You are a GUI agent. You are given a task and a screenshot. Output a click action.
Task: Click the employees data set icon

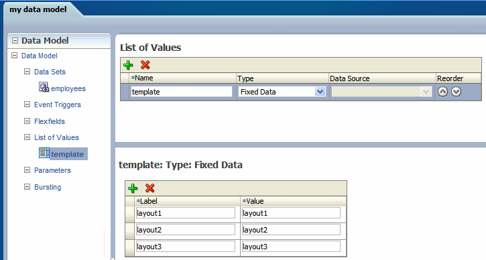tap(44, 87)
